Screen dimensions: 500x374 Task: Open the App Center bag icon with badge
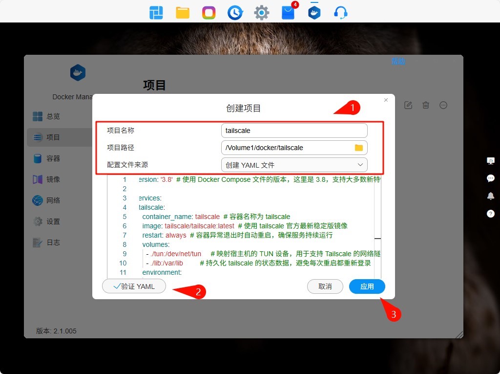[289, 12]
